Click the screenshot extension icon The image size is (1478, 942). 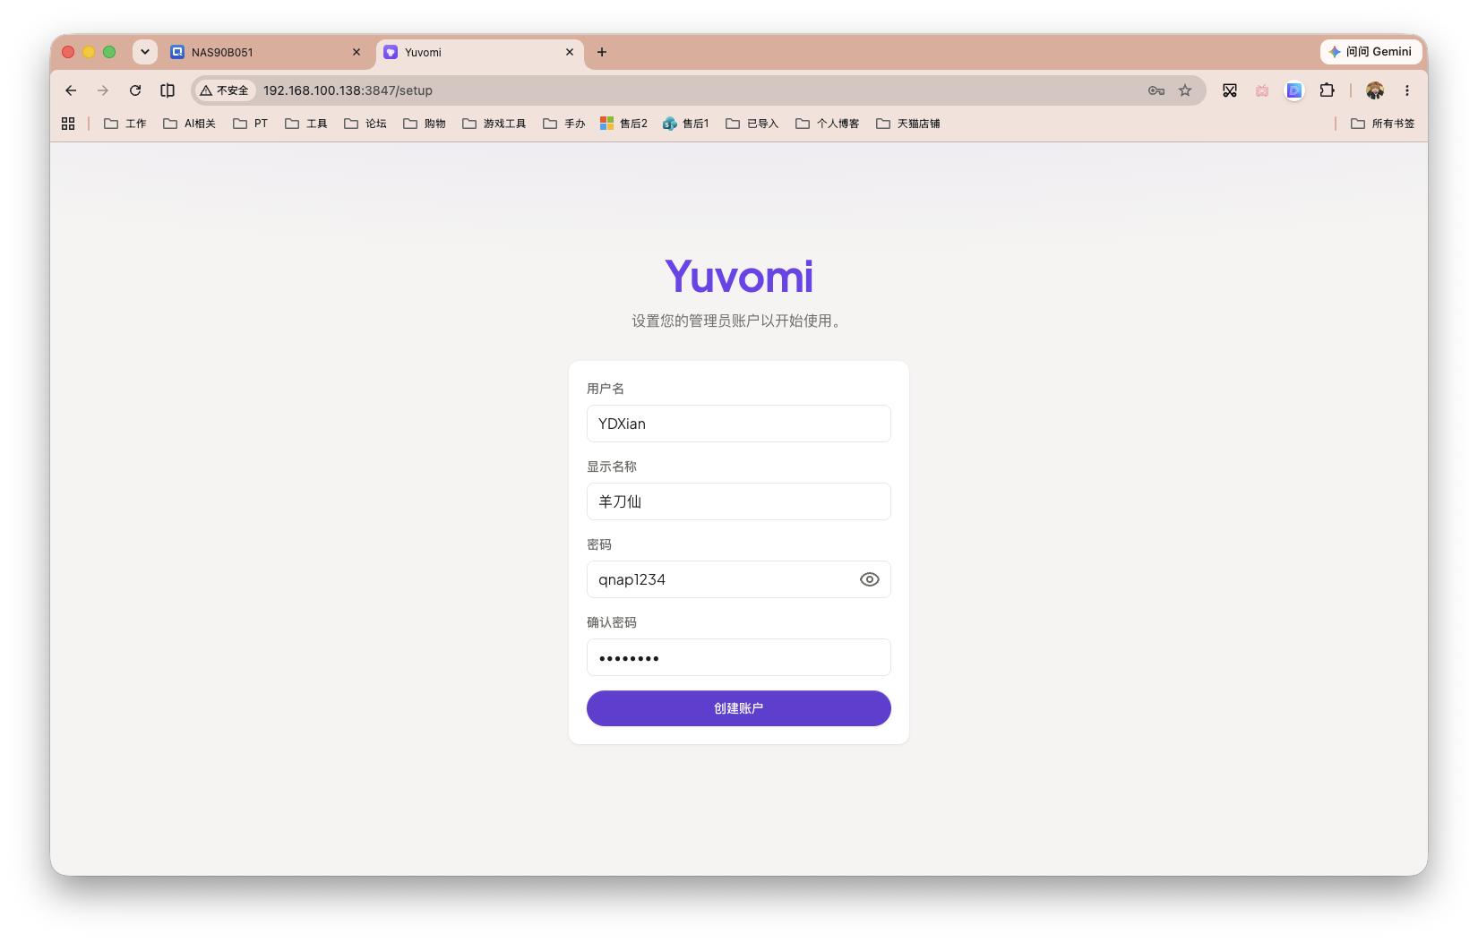(1230, 90)
